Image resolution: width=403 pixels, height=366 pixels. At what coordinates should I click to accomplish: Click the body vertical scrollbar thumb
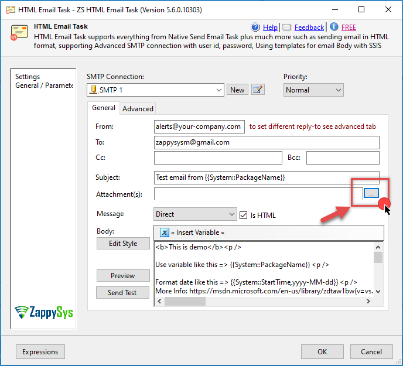coord(378,257)
